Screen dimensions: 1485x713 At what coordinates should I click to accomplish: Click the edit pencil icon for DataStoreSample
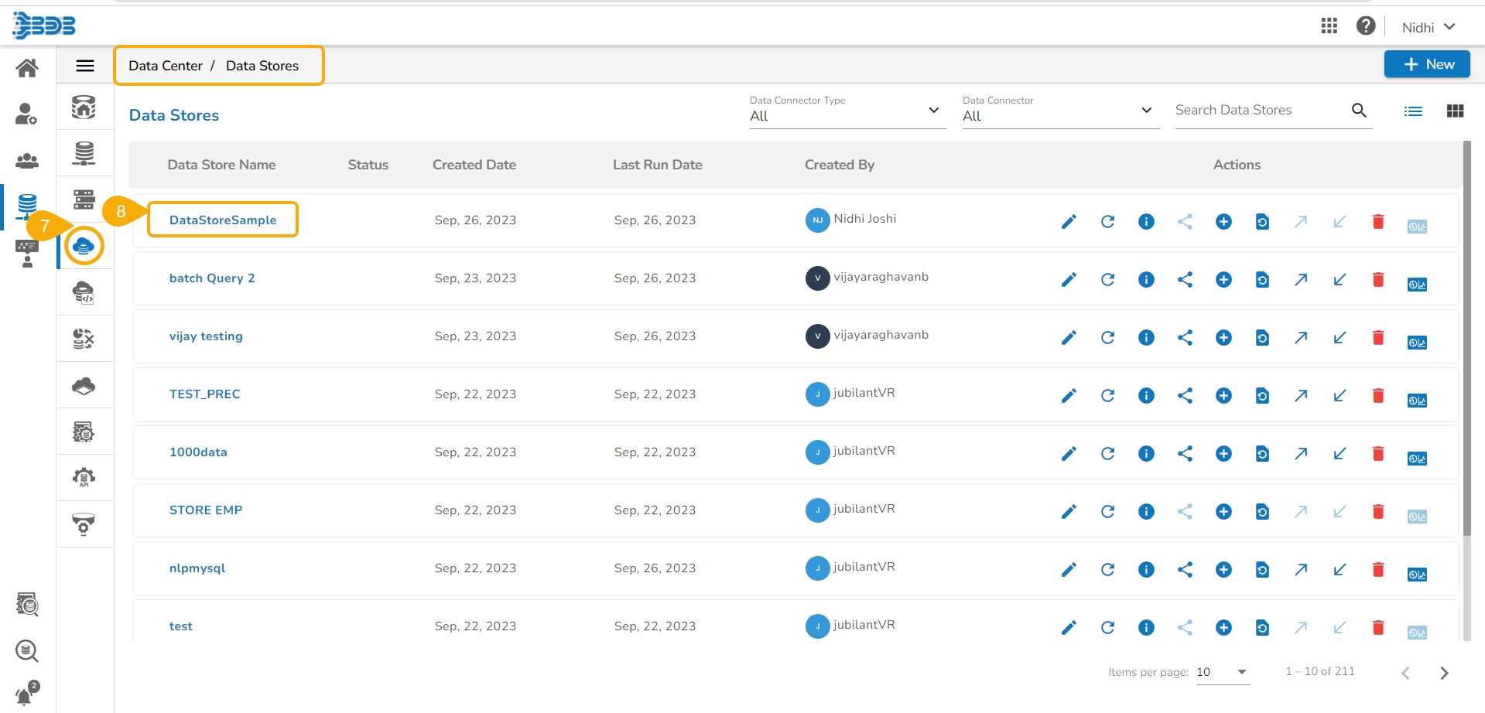tap(1069, 222)
